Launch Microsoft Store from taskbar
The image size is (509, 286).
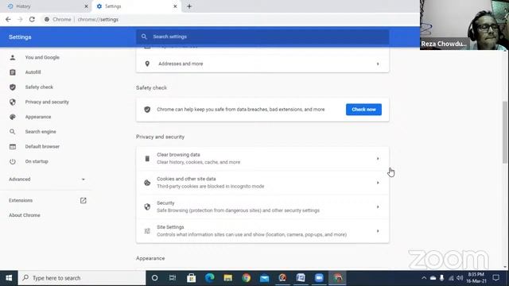[191, 278]
